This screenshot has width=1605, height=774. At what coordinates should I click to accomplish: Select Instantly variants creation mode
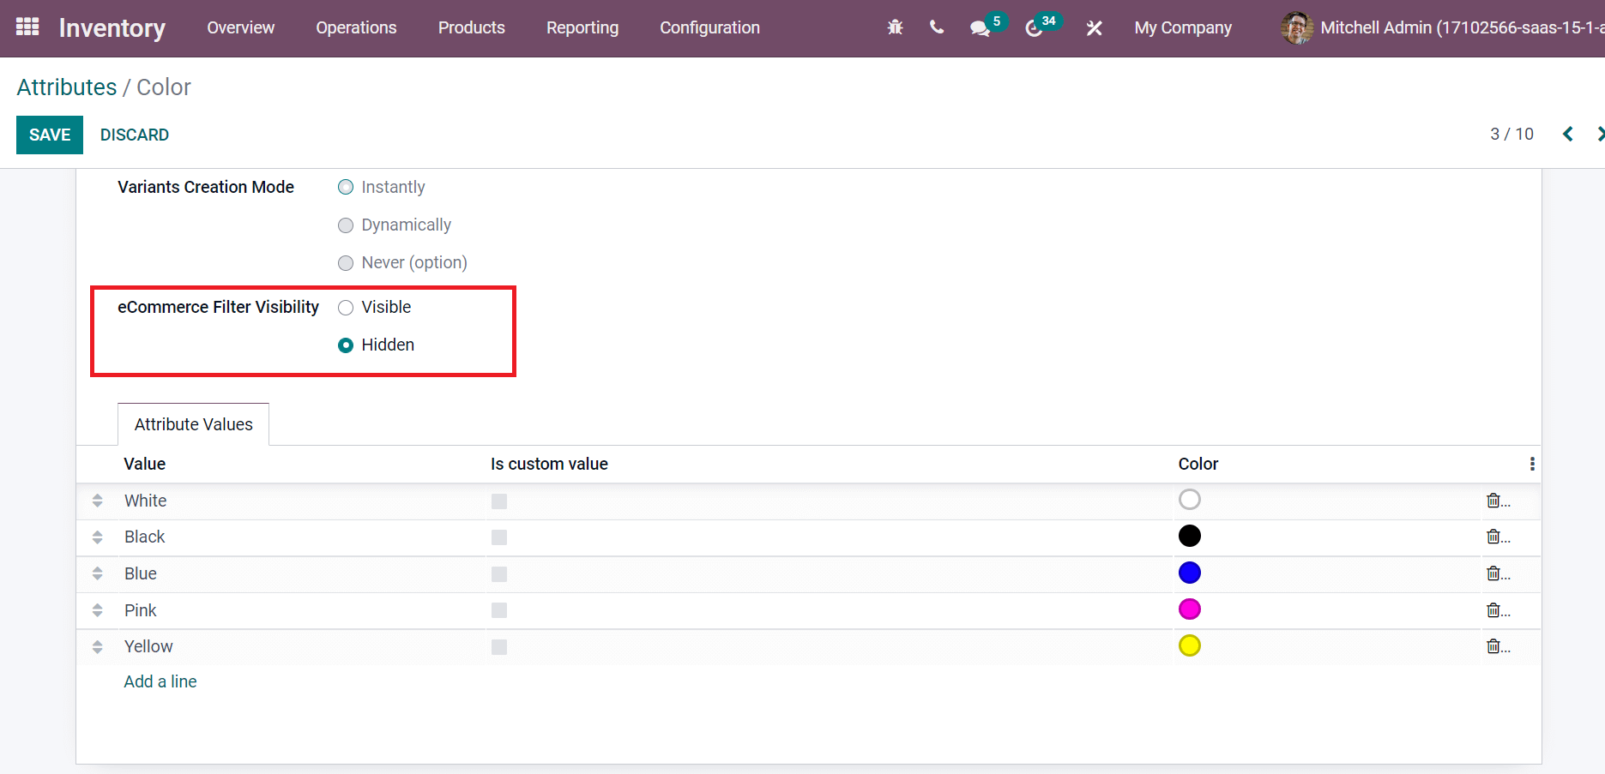[x=346, y=187]
